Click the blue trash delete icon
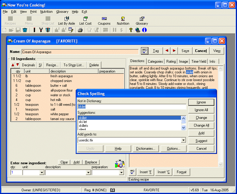The width and height of the screenshot is (237, 194). click(25, 30)
